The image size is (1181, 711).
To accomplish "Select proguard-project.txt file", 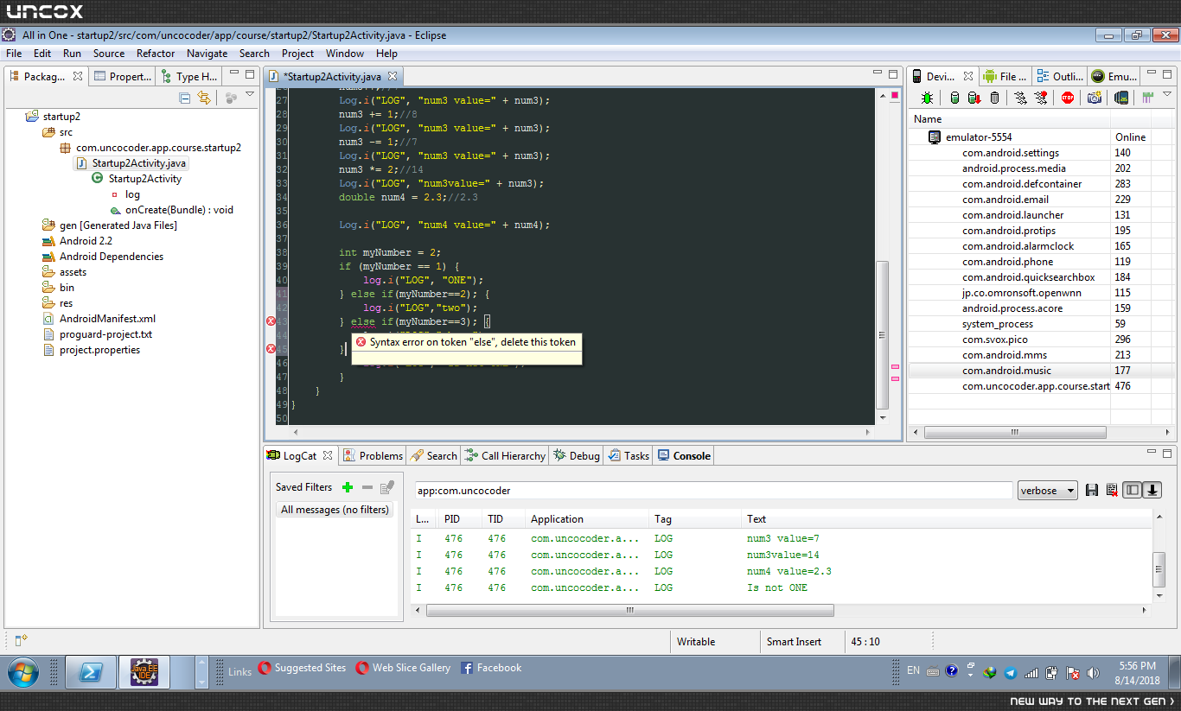I will 97,333.
